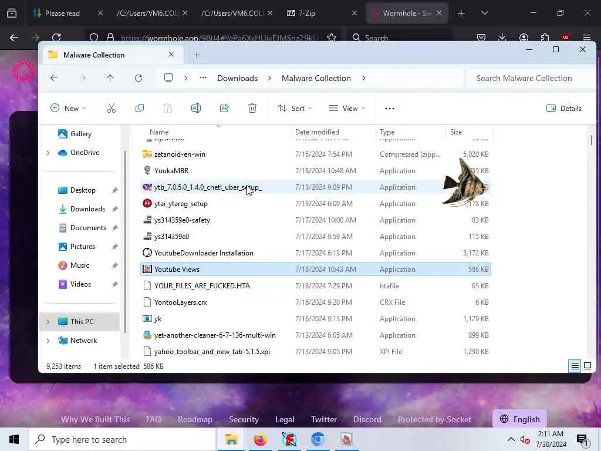Open File Explorer from the taskbar
This screenshot has width=601, height=451.
[x=231, y=439]
